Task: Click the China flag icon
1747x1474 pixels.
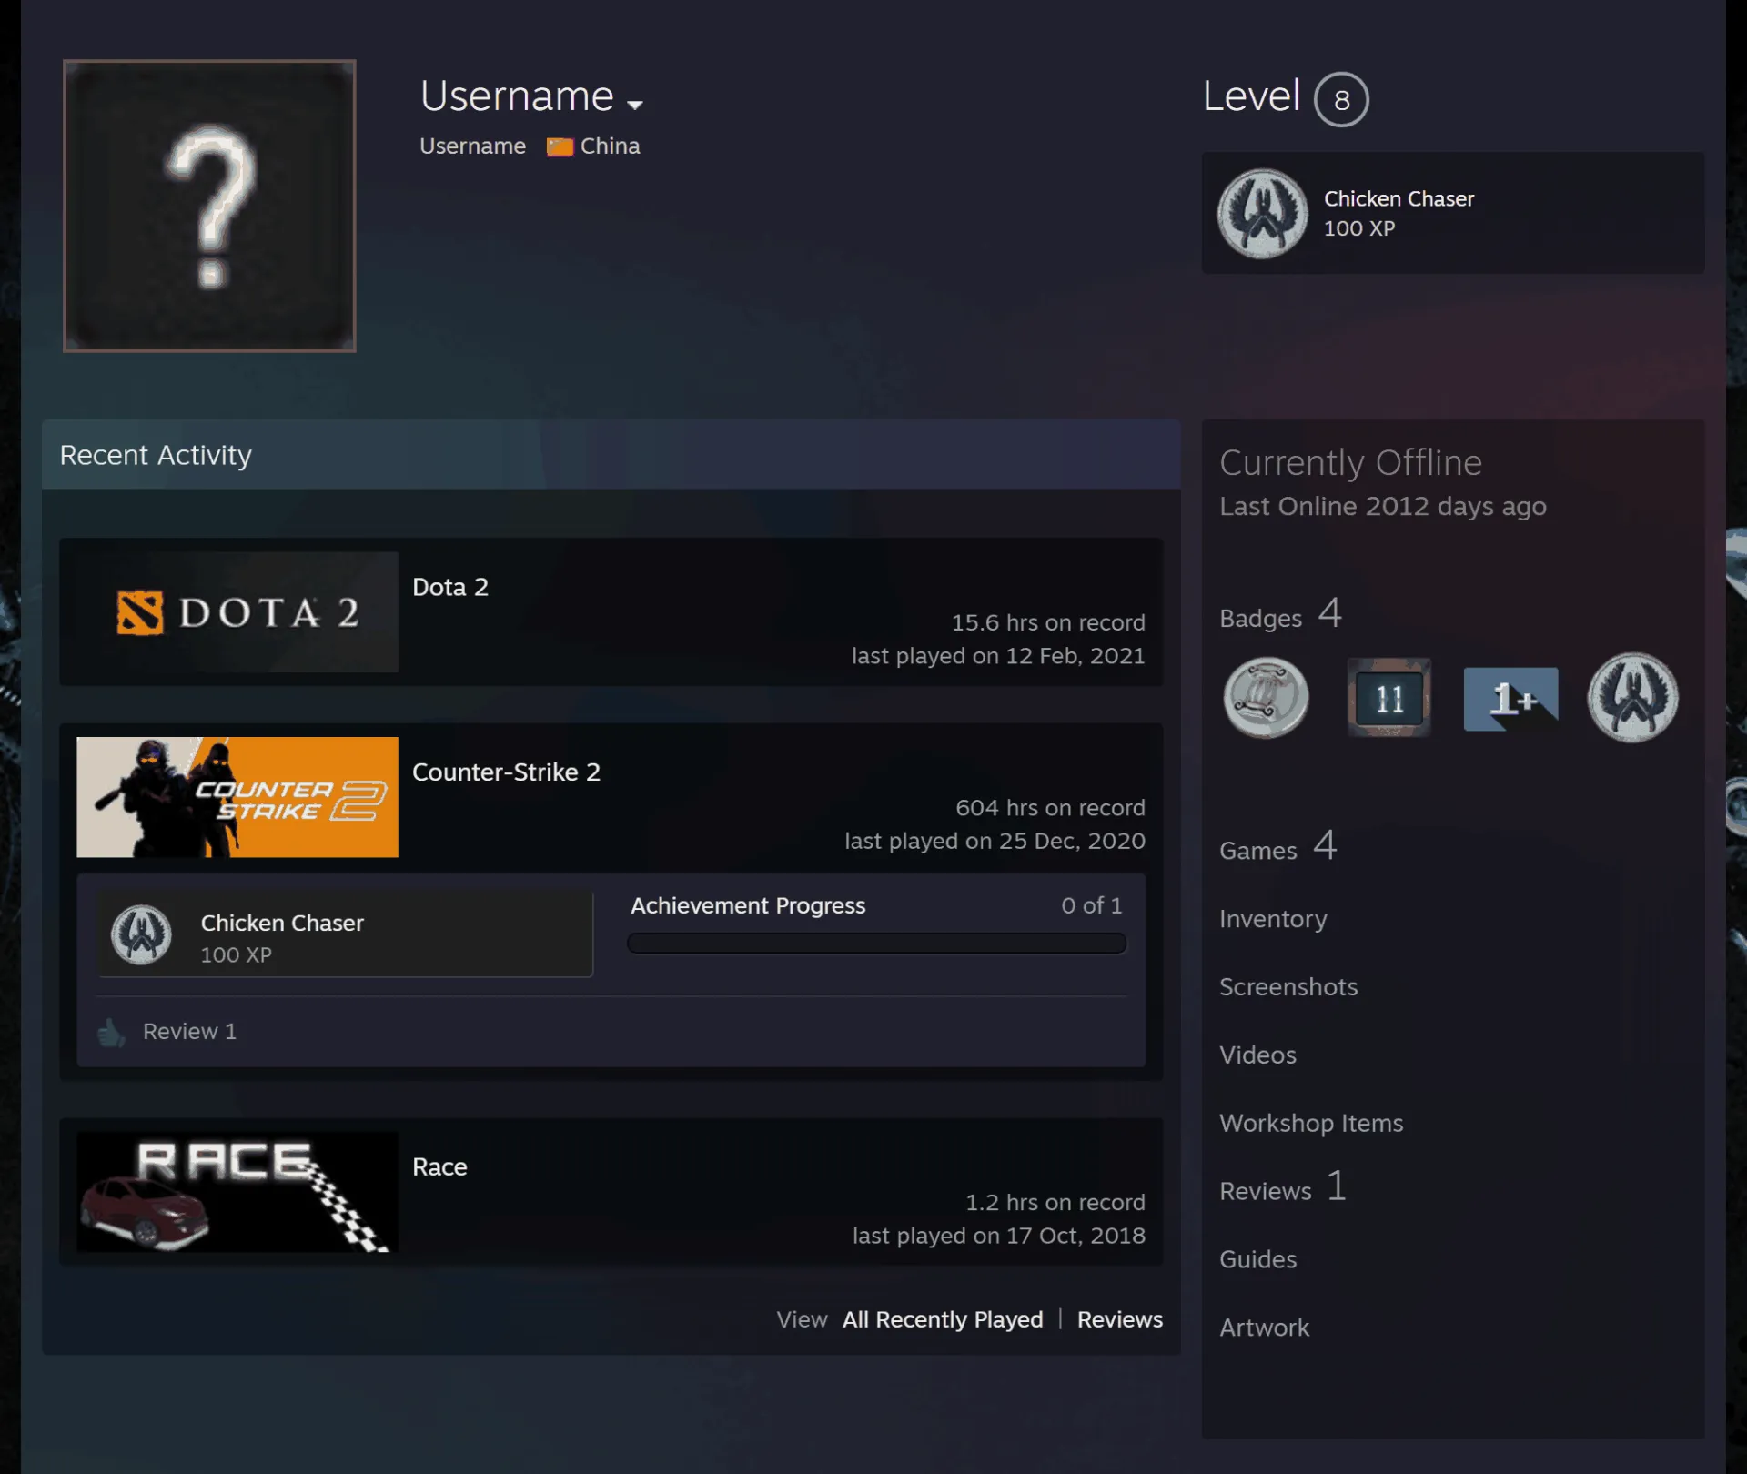Action: (560, 146)
